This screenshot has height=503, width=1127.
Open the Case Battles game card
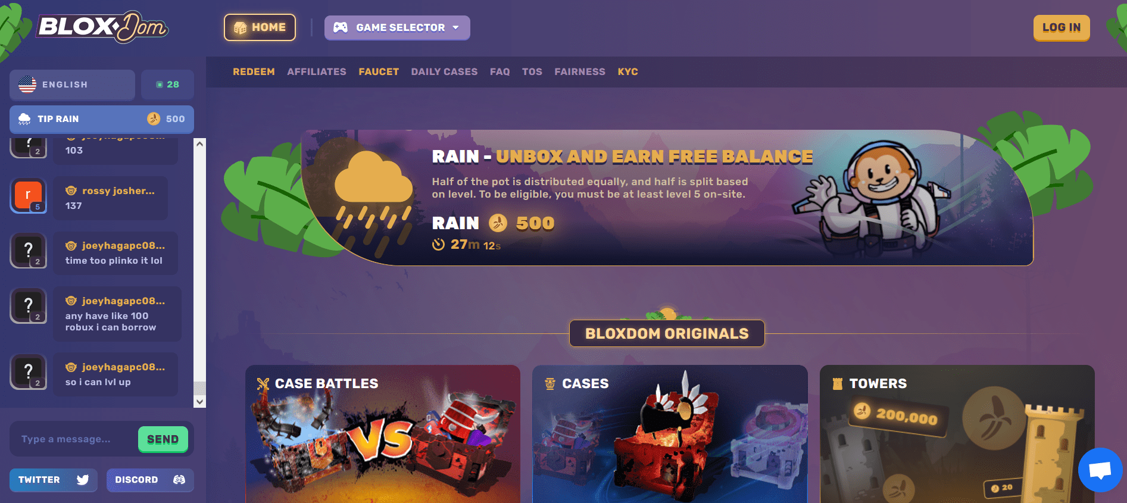(x=383, y=434)
